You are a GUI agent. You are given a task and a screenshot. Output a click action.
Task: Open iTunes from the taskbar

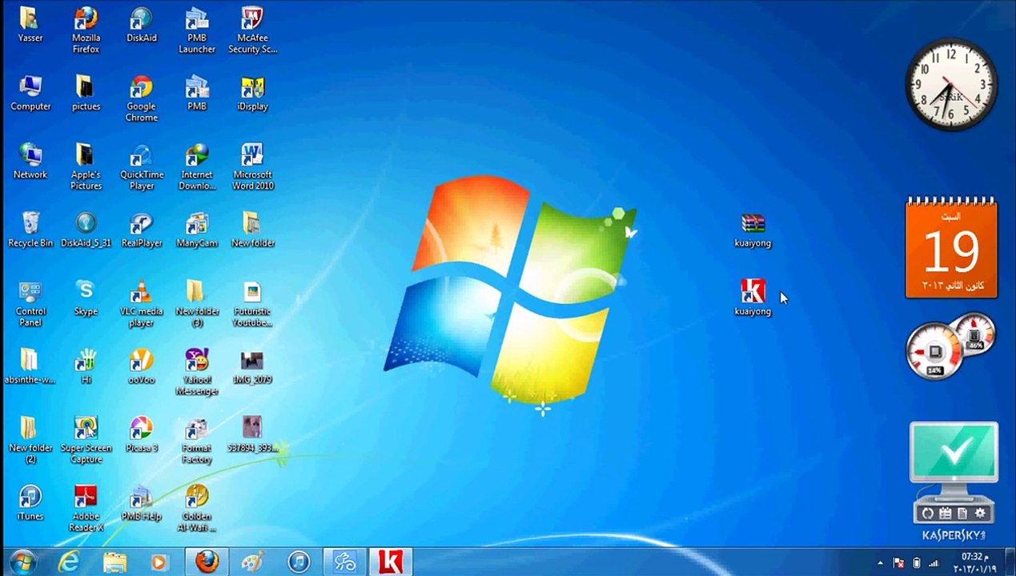click(x=299, y=562)
